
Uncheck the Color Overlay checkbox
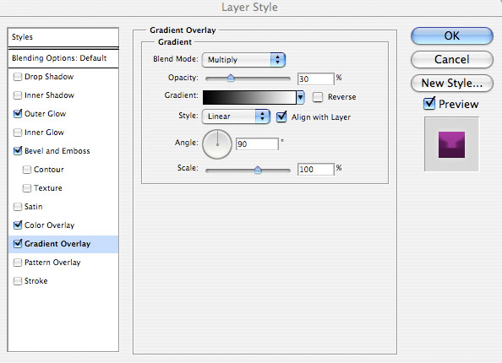tap(18, 225)
